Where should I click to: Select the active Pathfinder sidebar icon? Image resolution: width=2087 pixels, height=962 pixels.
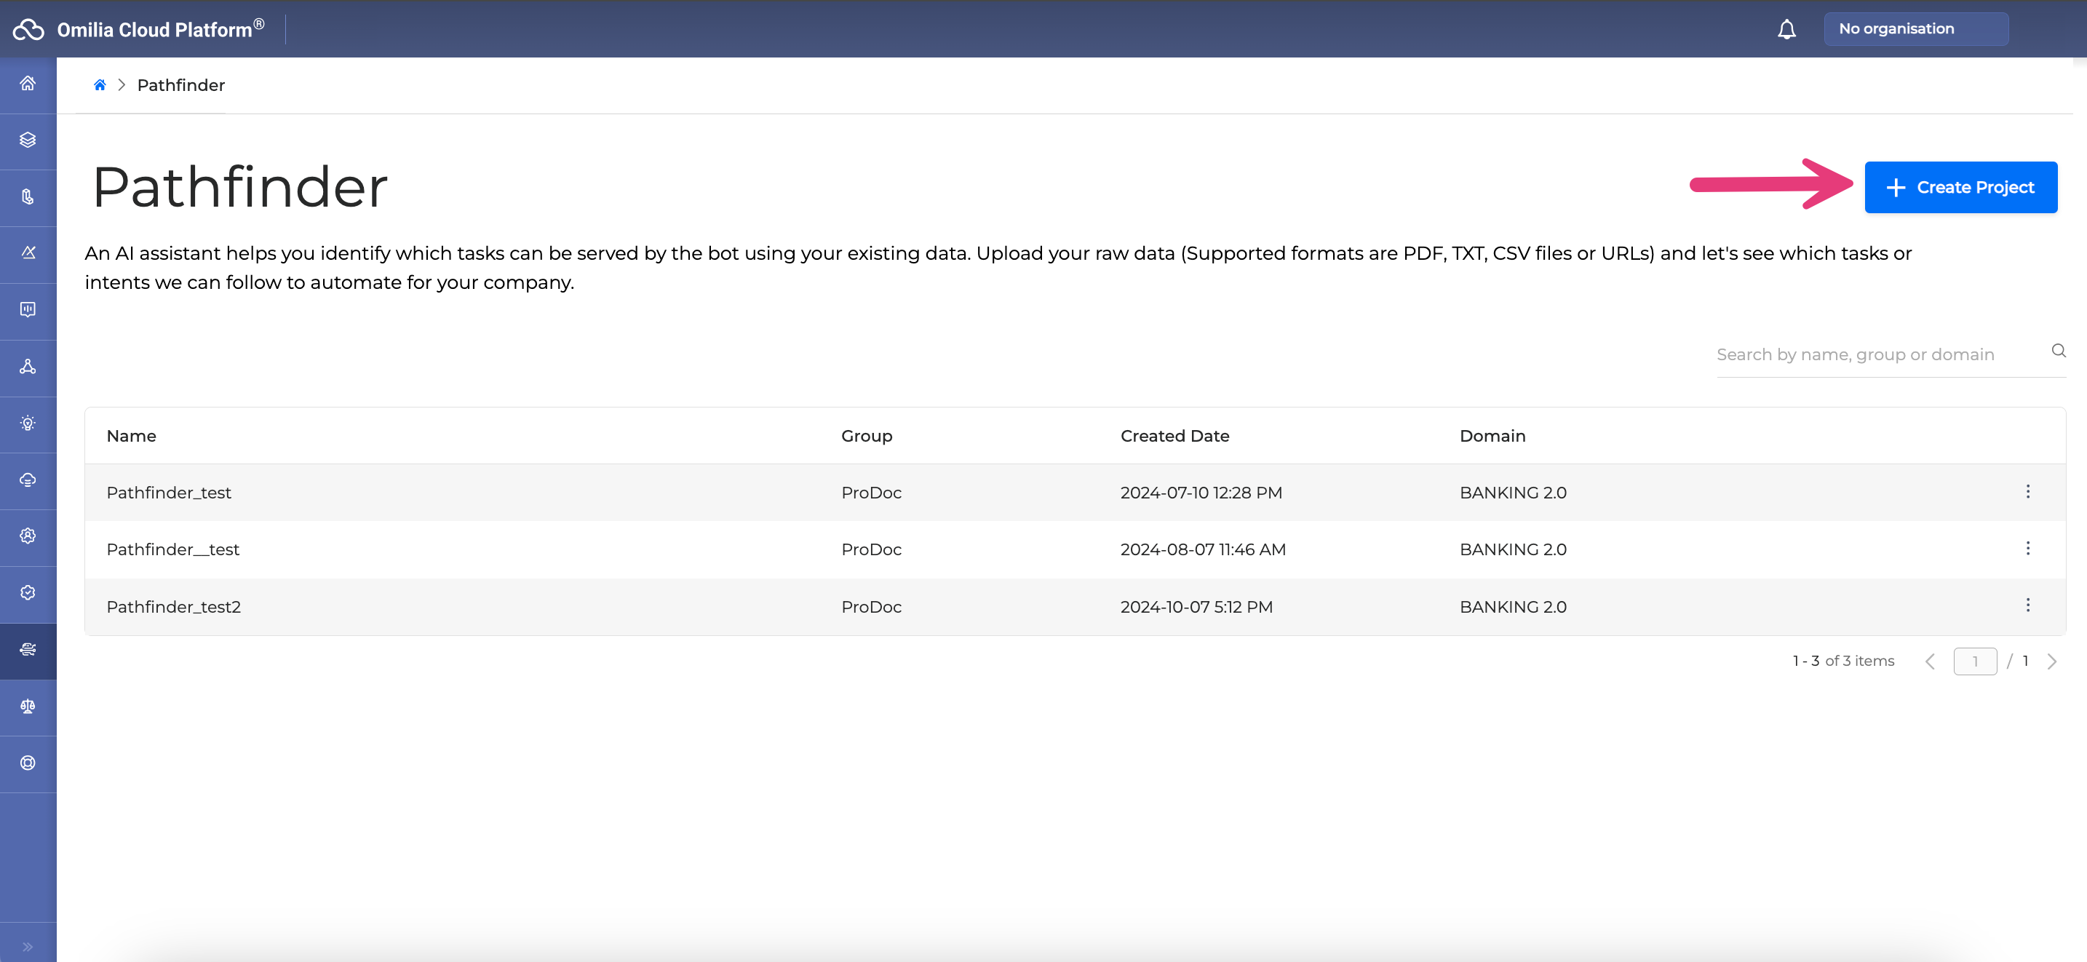pos(28,649)
